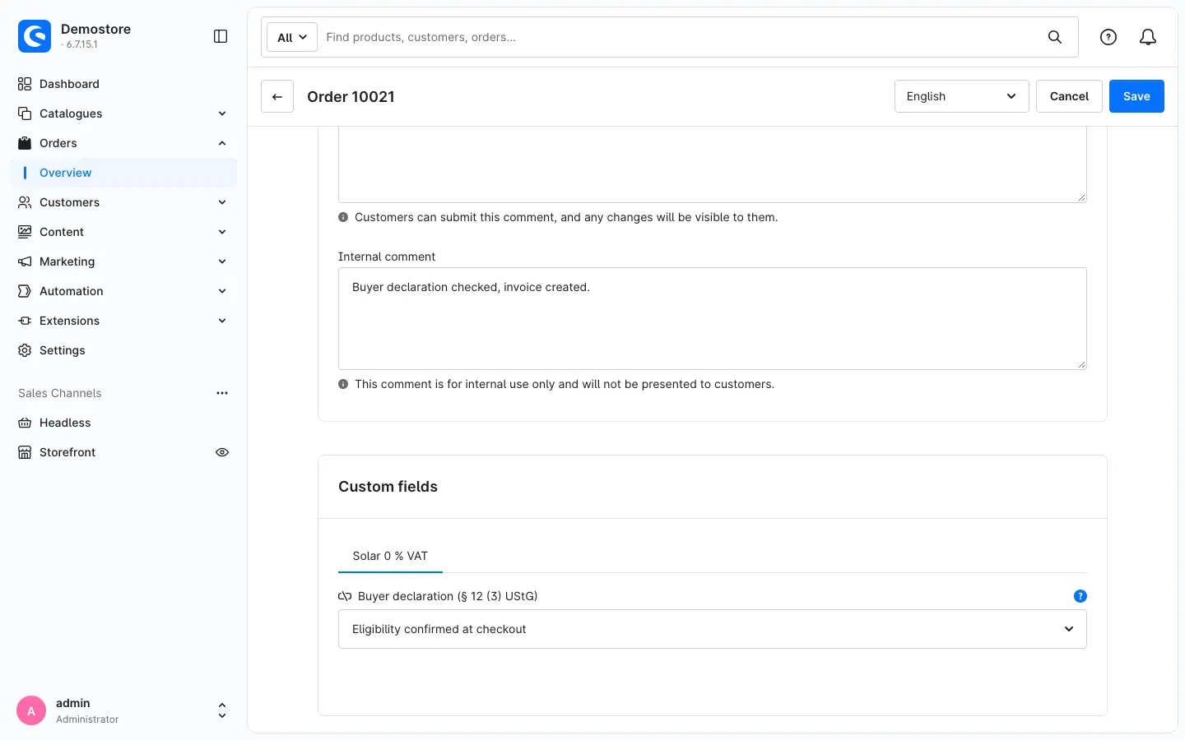Click the Automation icon
Viewport: 1185px width, 740px height.
point(25,291)
